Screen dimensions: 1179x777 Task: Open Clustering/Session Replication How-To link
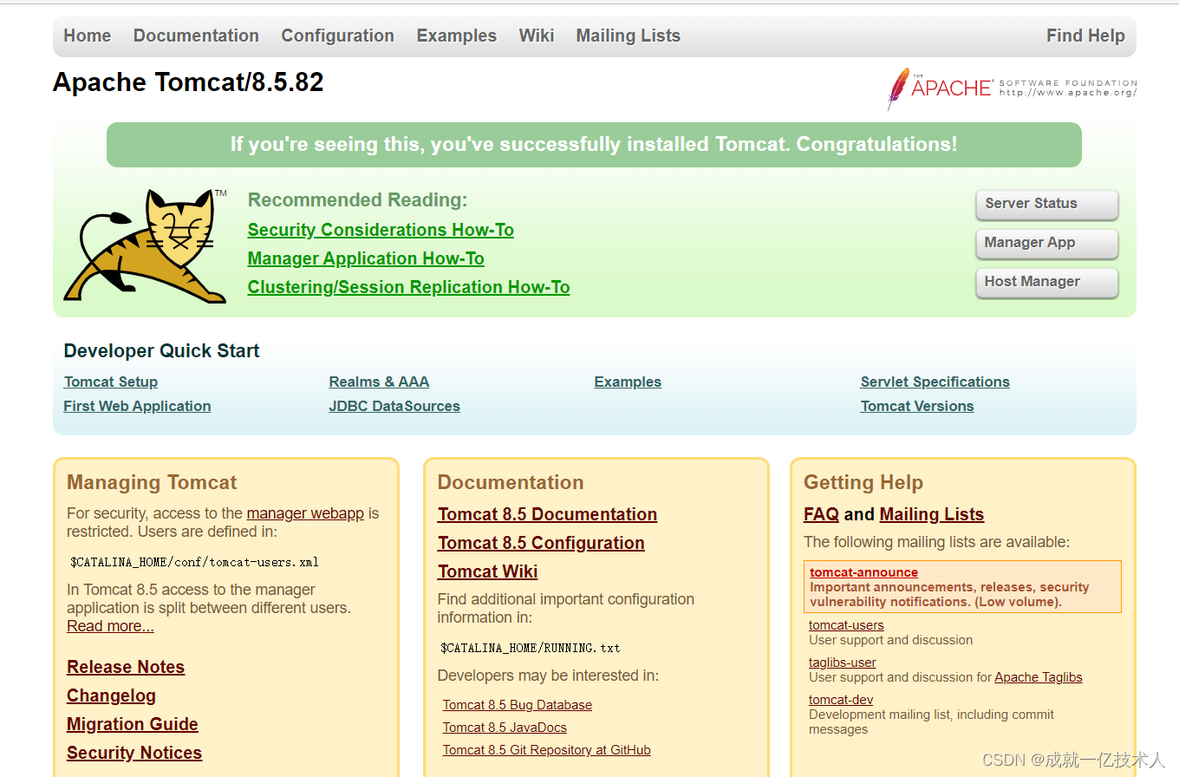(x=408, y=287)
